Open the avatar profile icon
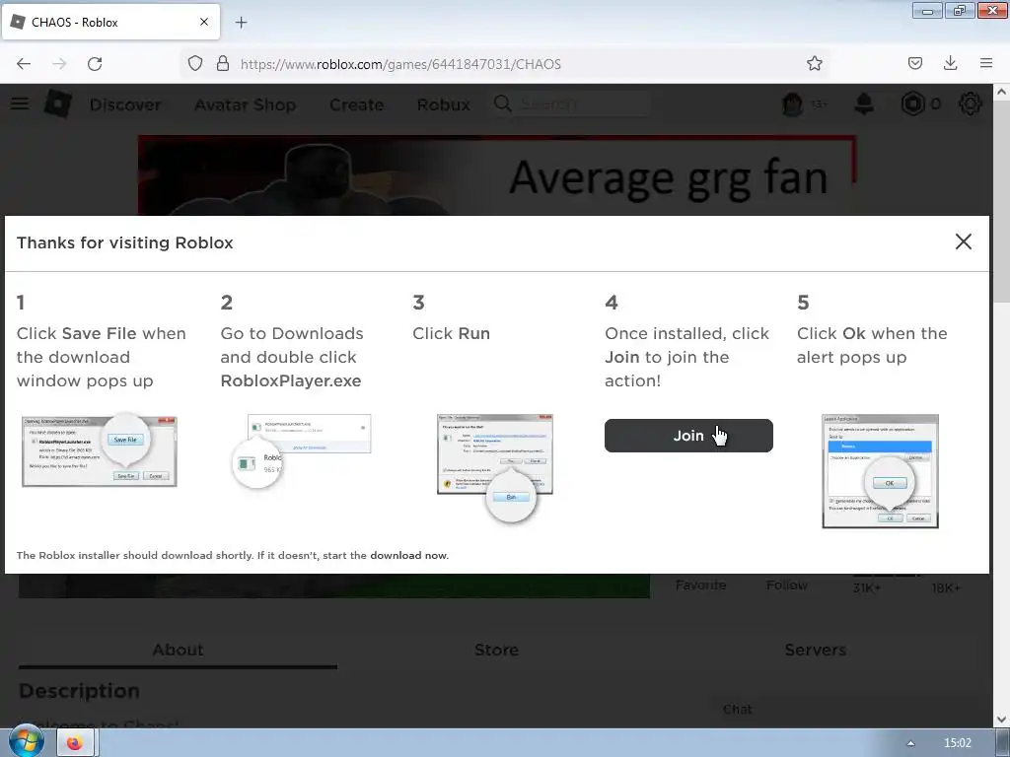Image resolution: width=1010 pixels, height=757 pixels. (792, 103)
